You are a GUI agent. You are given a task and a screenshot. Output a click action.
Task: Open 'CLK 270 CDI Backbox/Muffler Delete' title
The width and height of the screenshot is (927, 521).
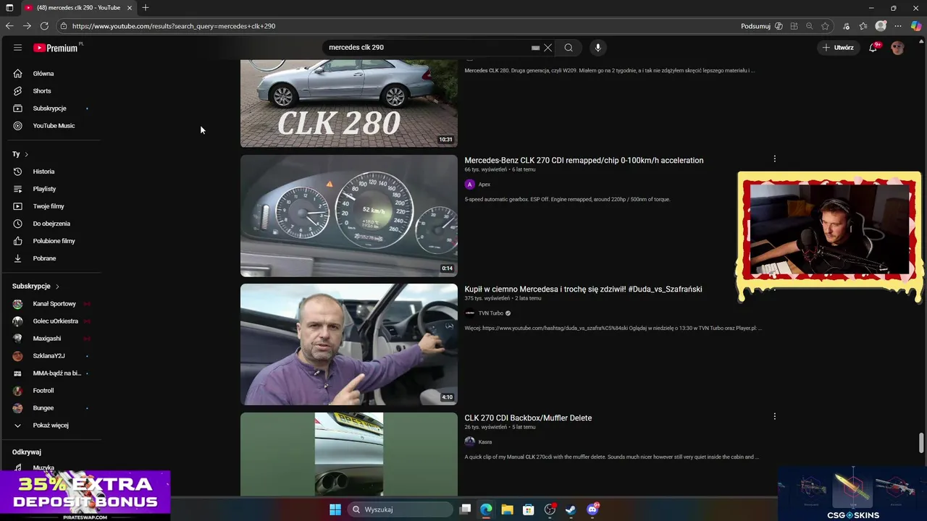(528, 418)
